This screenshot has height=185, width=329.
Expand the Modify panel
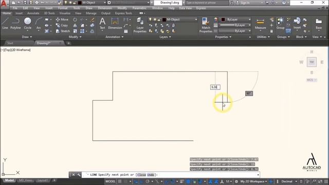tap(75, 36)
